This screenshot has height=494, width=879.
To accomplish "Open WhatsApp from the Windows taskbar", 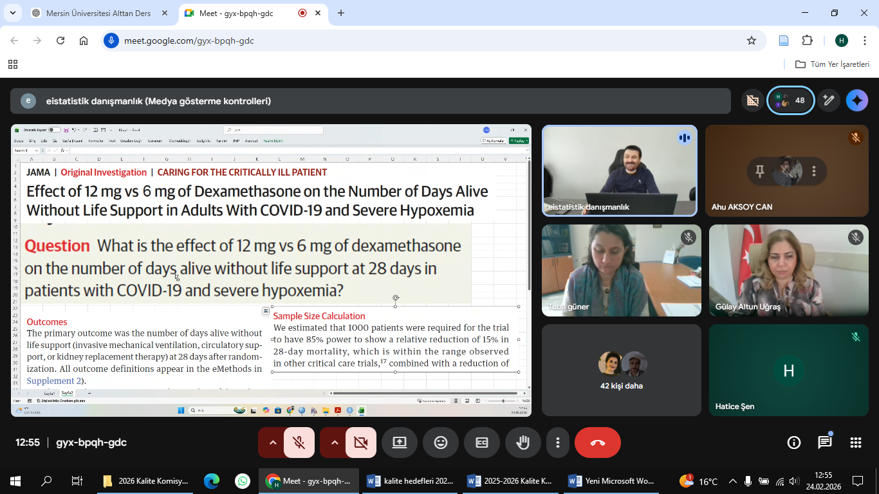I will (243, 481).
